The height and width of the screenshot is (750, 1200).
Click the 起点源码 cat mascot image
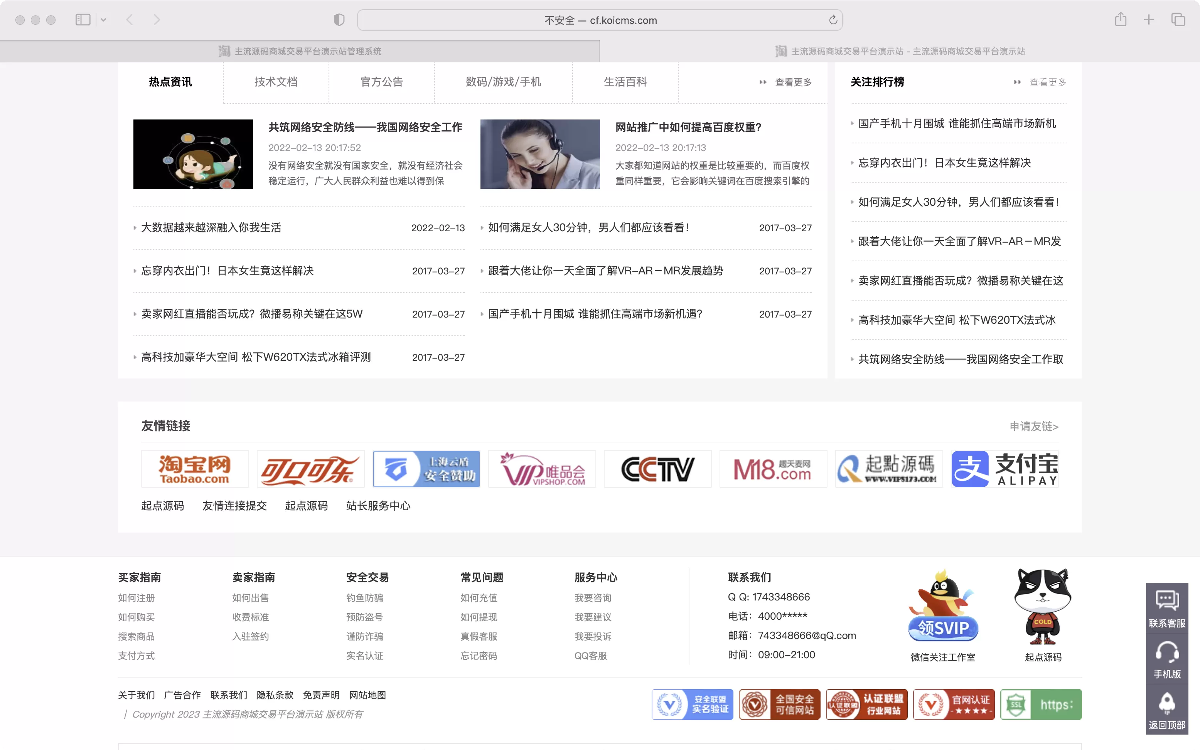pyautogui.click(x=1043, y=606)
